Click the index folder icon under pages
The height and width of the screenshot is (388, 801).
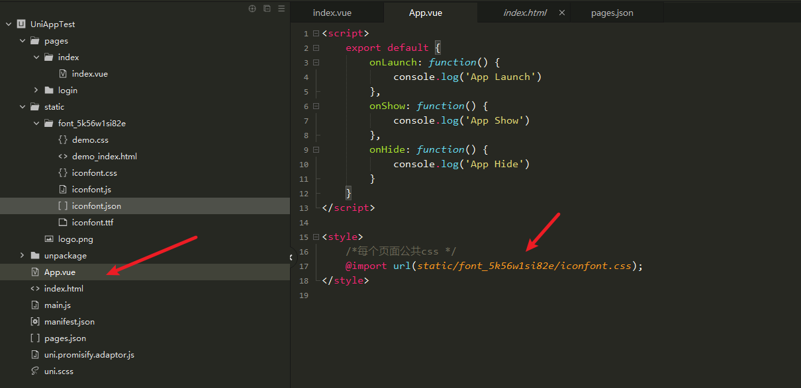pyautogui.click(x=49, y=58)
